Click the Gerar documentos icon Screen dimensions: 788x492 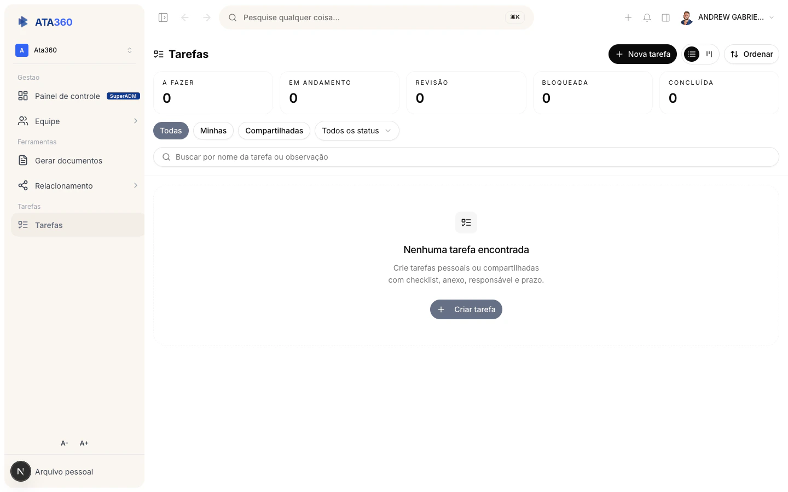pos(22,160)
